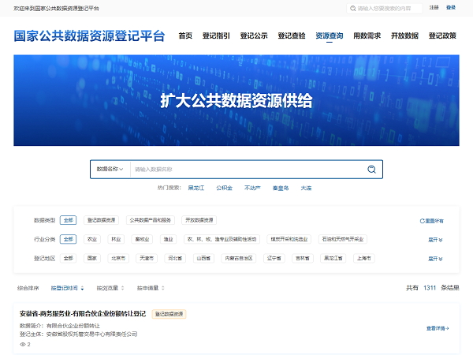Click the 重置所有 reset icon
473x355 pixels.
pyautogui.click(x=423, y=221)
